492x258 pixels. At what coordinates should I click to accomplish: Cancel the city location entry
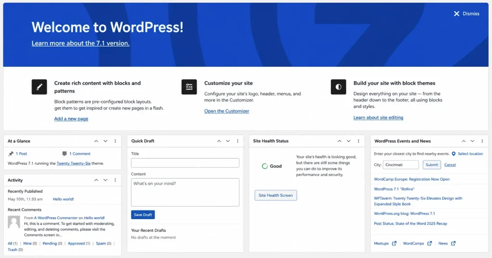(450, 165)
